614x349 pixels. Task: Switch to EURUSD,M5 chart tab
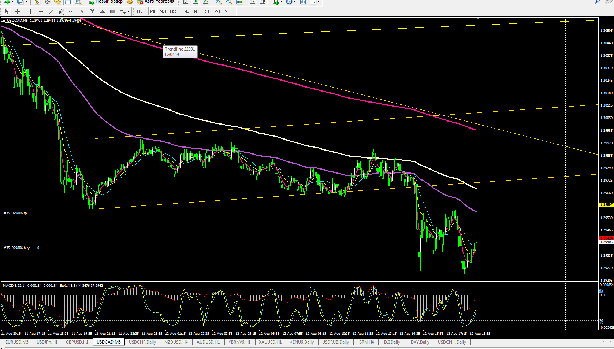click(17, 342)
